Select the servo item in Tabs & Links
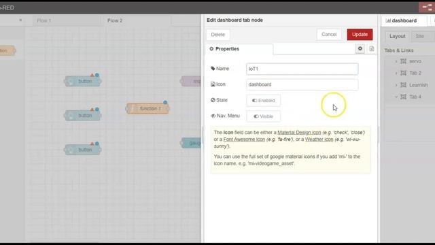This screenshot has height=245, width=435. point(415,61)
